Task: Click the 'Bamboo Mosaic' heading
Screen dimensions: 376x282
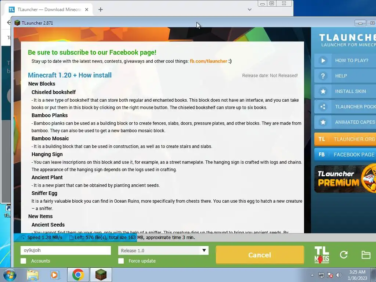Action: pos(50,138)
